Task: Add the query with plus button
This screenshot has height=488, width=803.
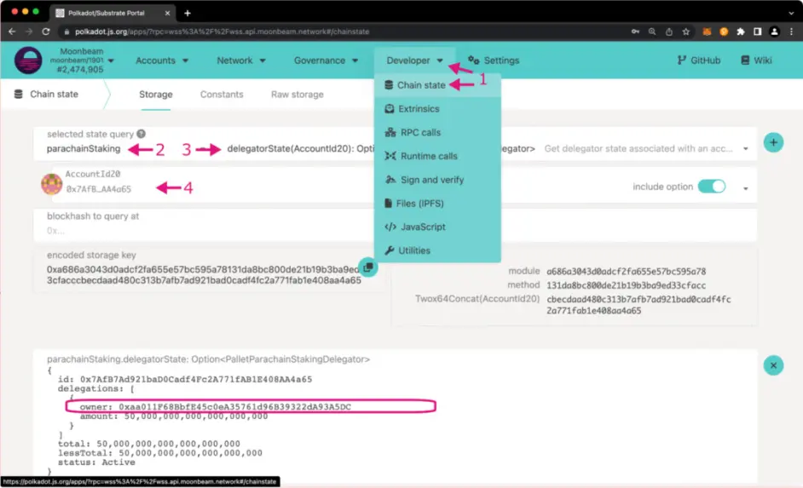Action: [773, 142]
